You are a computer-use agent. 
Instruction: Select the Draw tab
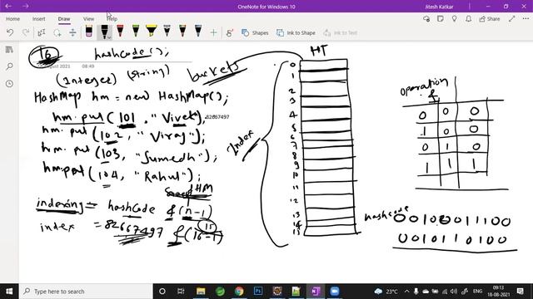[64, 19]
